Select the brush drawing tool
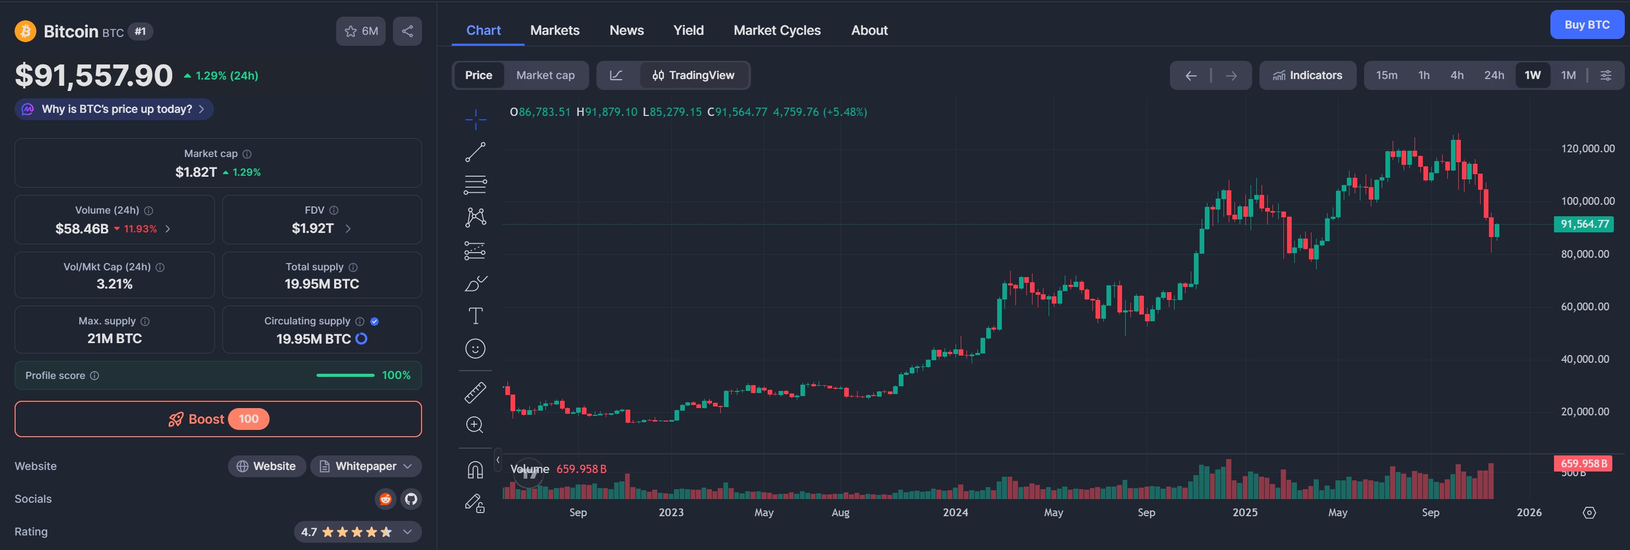This screenshot has height=550, width=1630. (x=475, y=283)
